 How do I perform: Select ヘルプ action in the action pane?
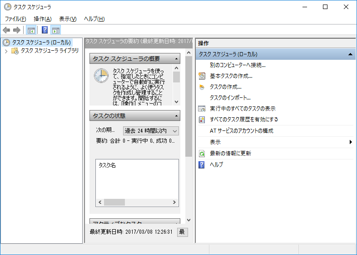pos(216,164)
